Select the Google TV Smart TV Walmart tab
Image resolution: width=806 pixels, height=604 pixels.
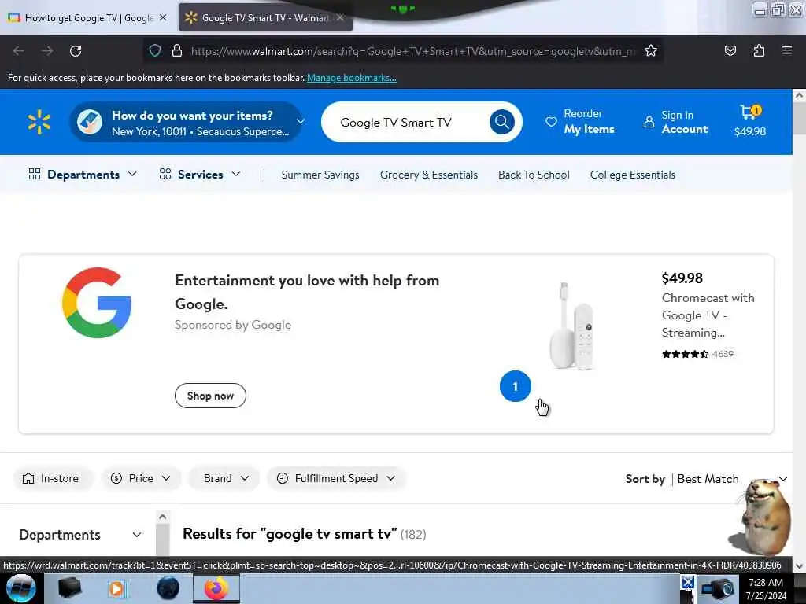265,17
